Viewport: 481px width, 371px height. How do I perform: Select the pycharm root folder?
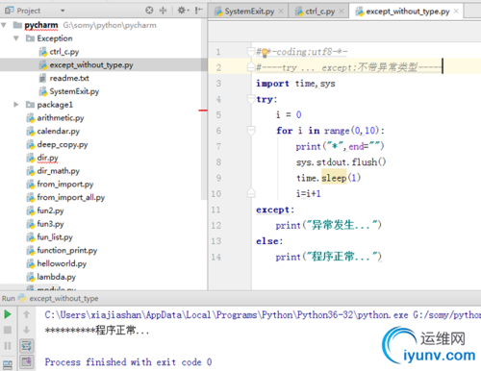click(x=41, y=25)
